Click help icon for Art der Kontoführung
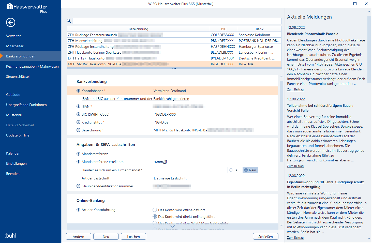 pos(78,210)
